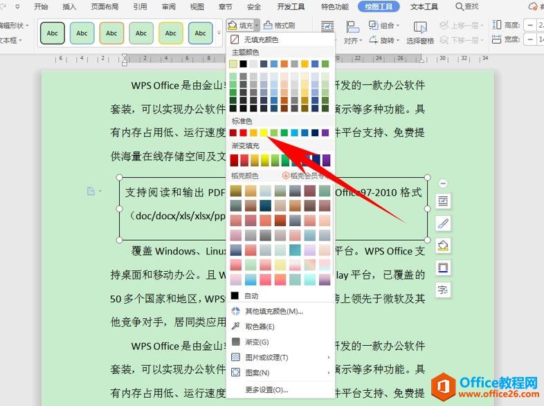Open the 填充 dropdown arrow

[x=256, y=26]
